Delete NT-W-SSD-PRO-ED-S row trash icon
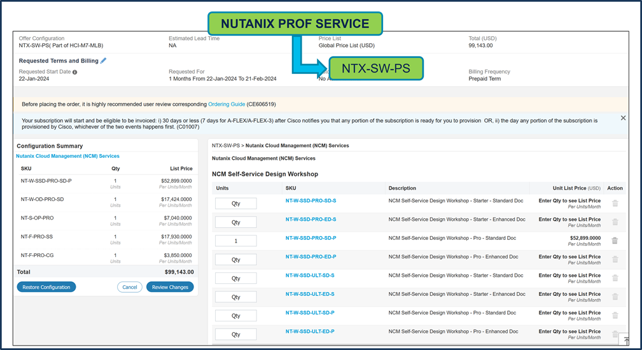 tap(615, 222)
